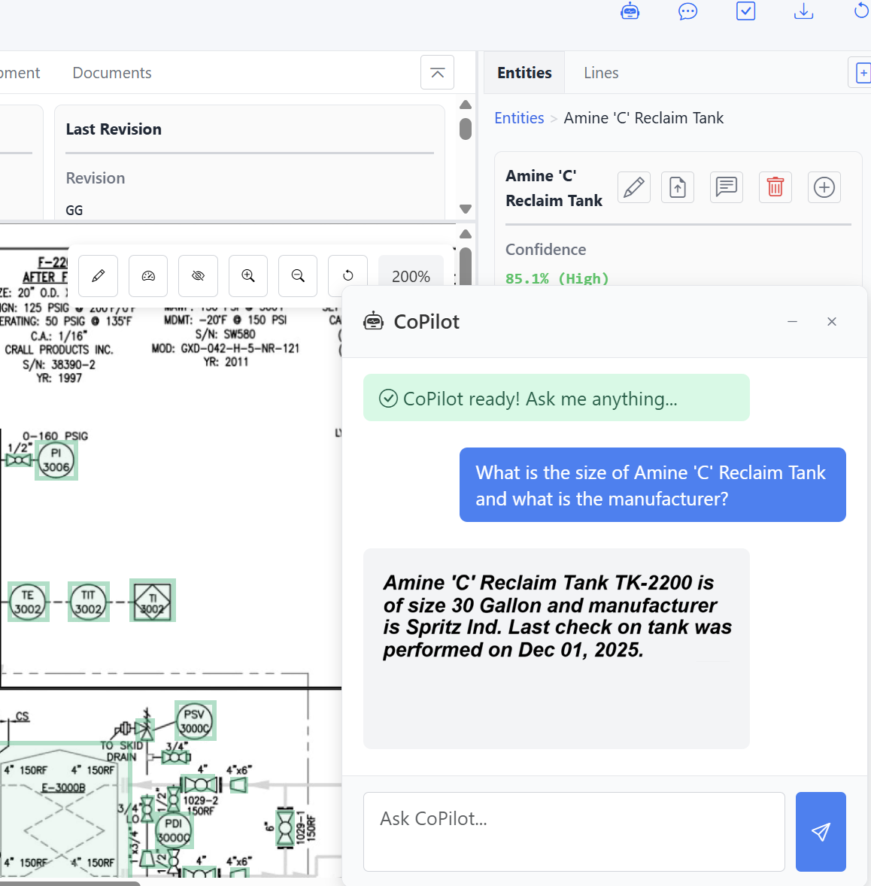Refresh the workspace with the reload icon
Screen dimensions: 871x886
click(861, 11)
